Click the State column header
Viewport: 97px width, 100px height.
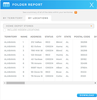tap(67, 37)
